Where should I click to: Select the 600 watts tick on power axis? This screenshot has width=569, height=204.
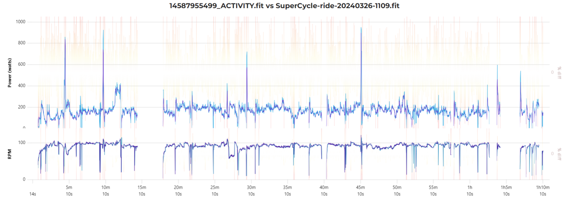21,64
